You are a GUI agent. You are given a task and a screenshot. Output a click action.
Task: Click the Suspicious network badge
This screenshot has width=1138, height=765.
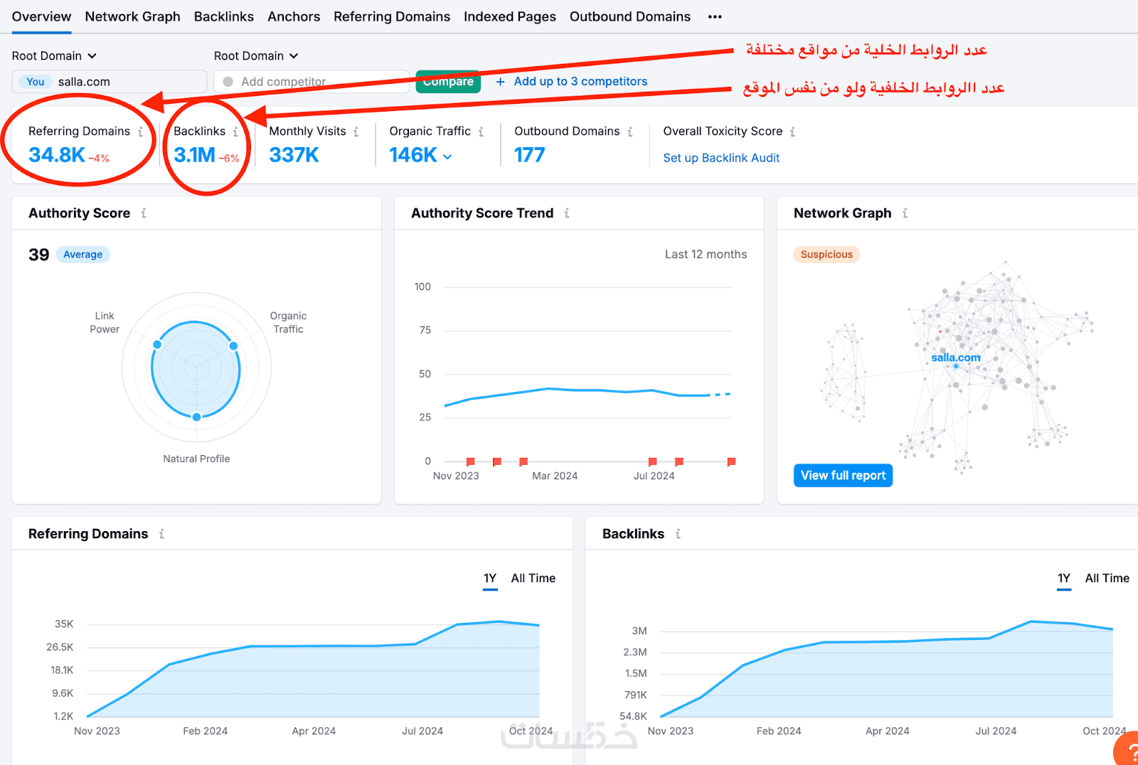click(826, 255)
